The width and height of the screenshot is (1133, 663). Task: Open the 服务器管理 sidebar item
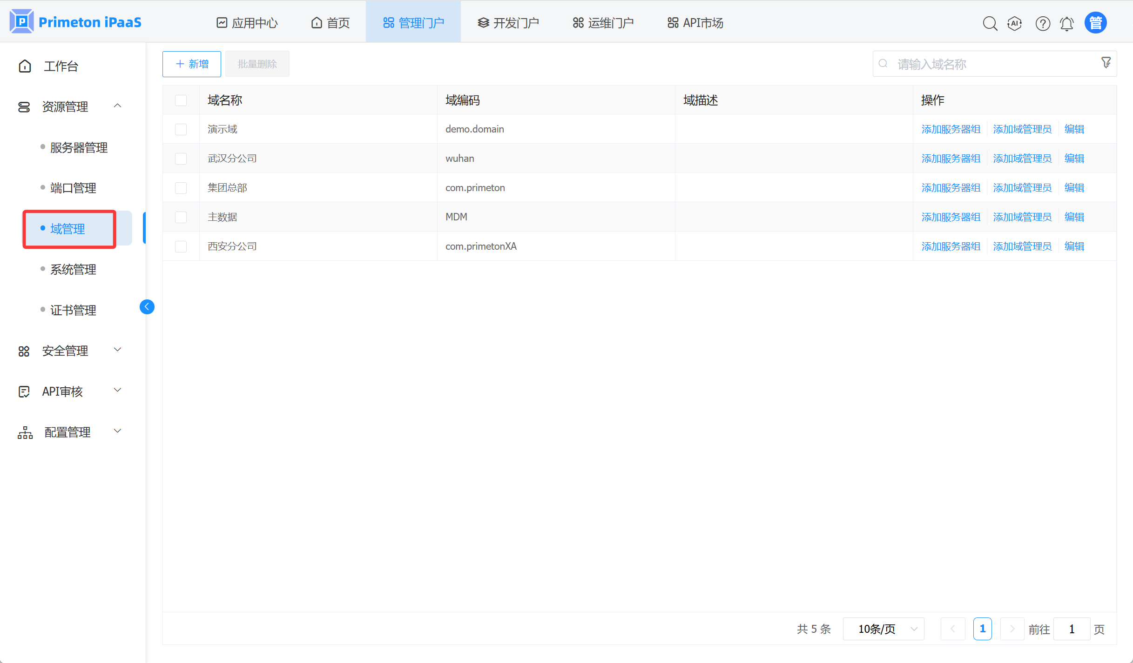point(79,147)
